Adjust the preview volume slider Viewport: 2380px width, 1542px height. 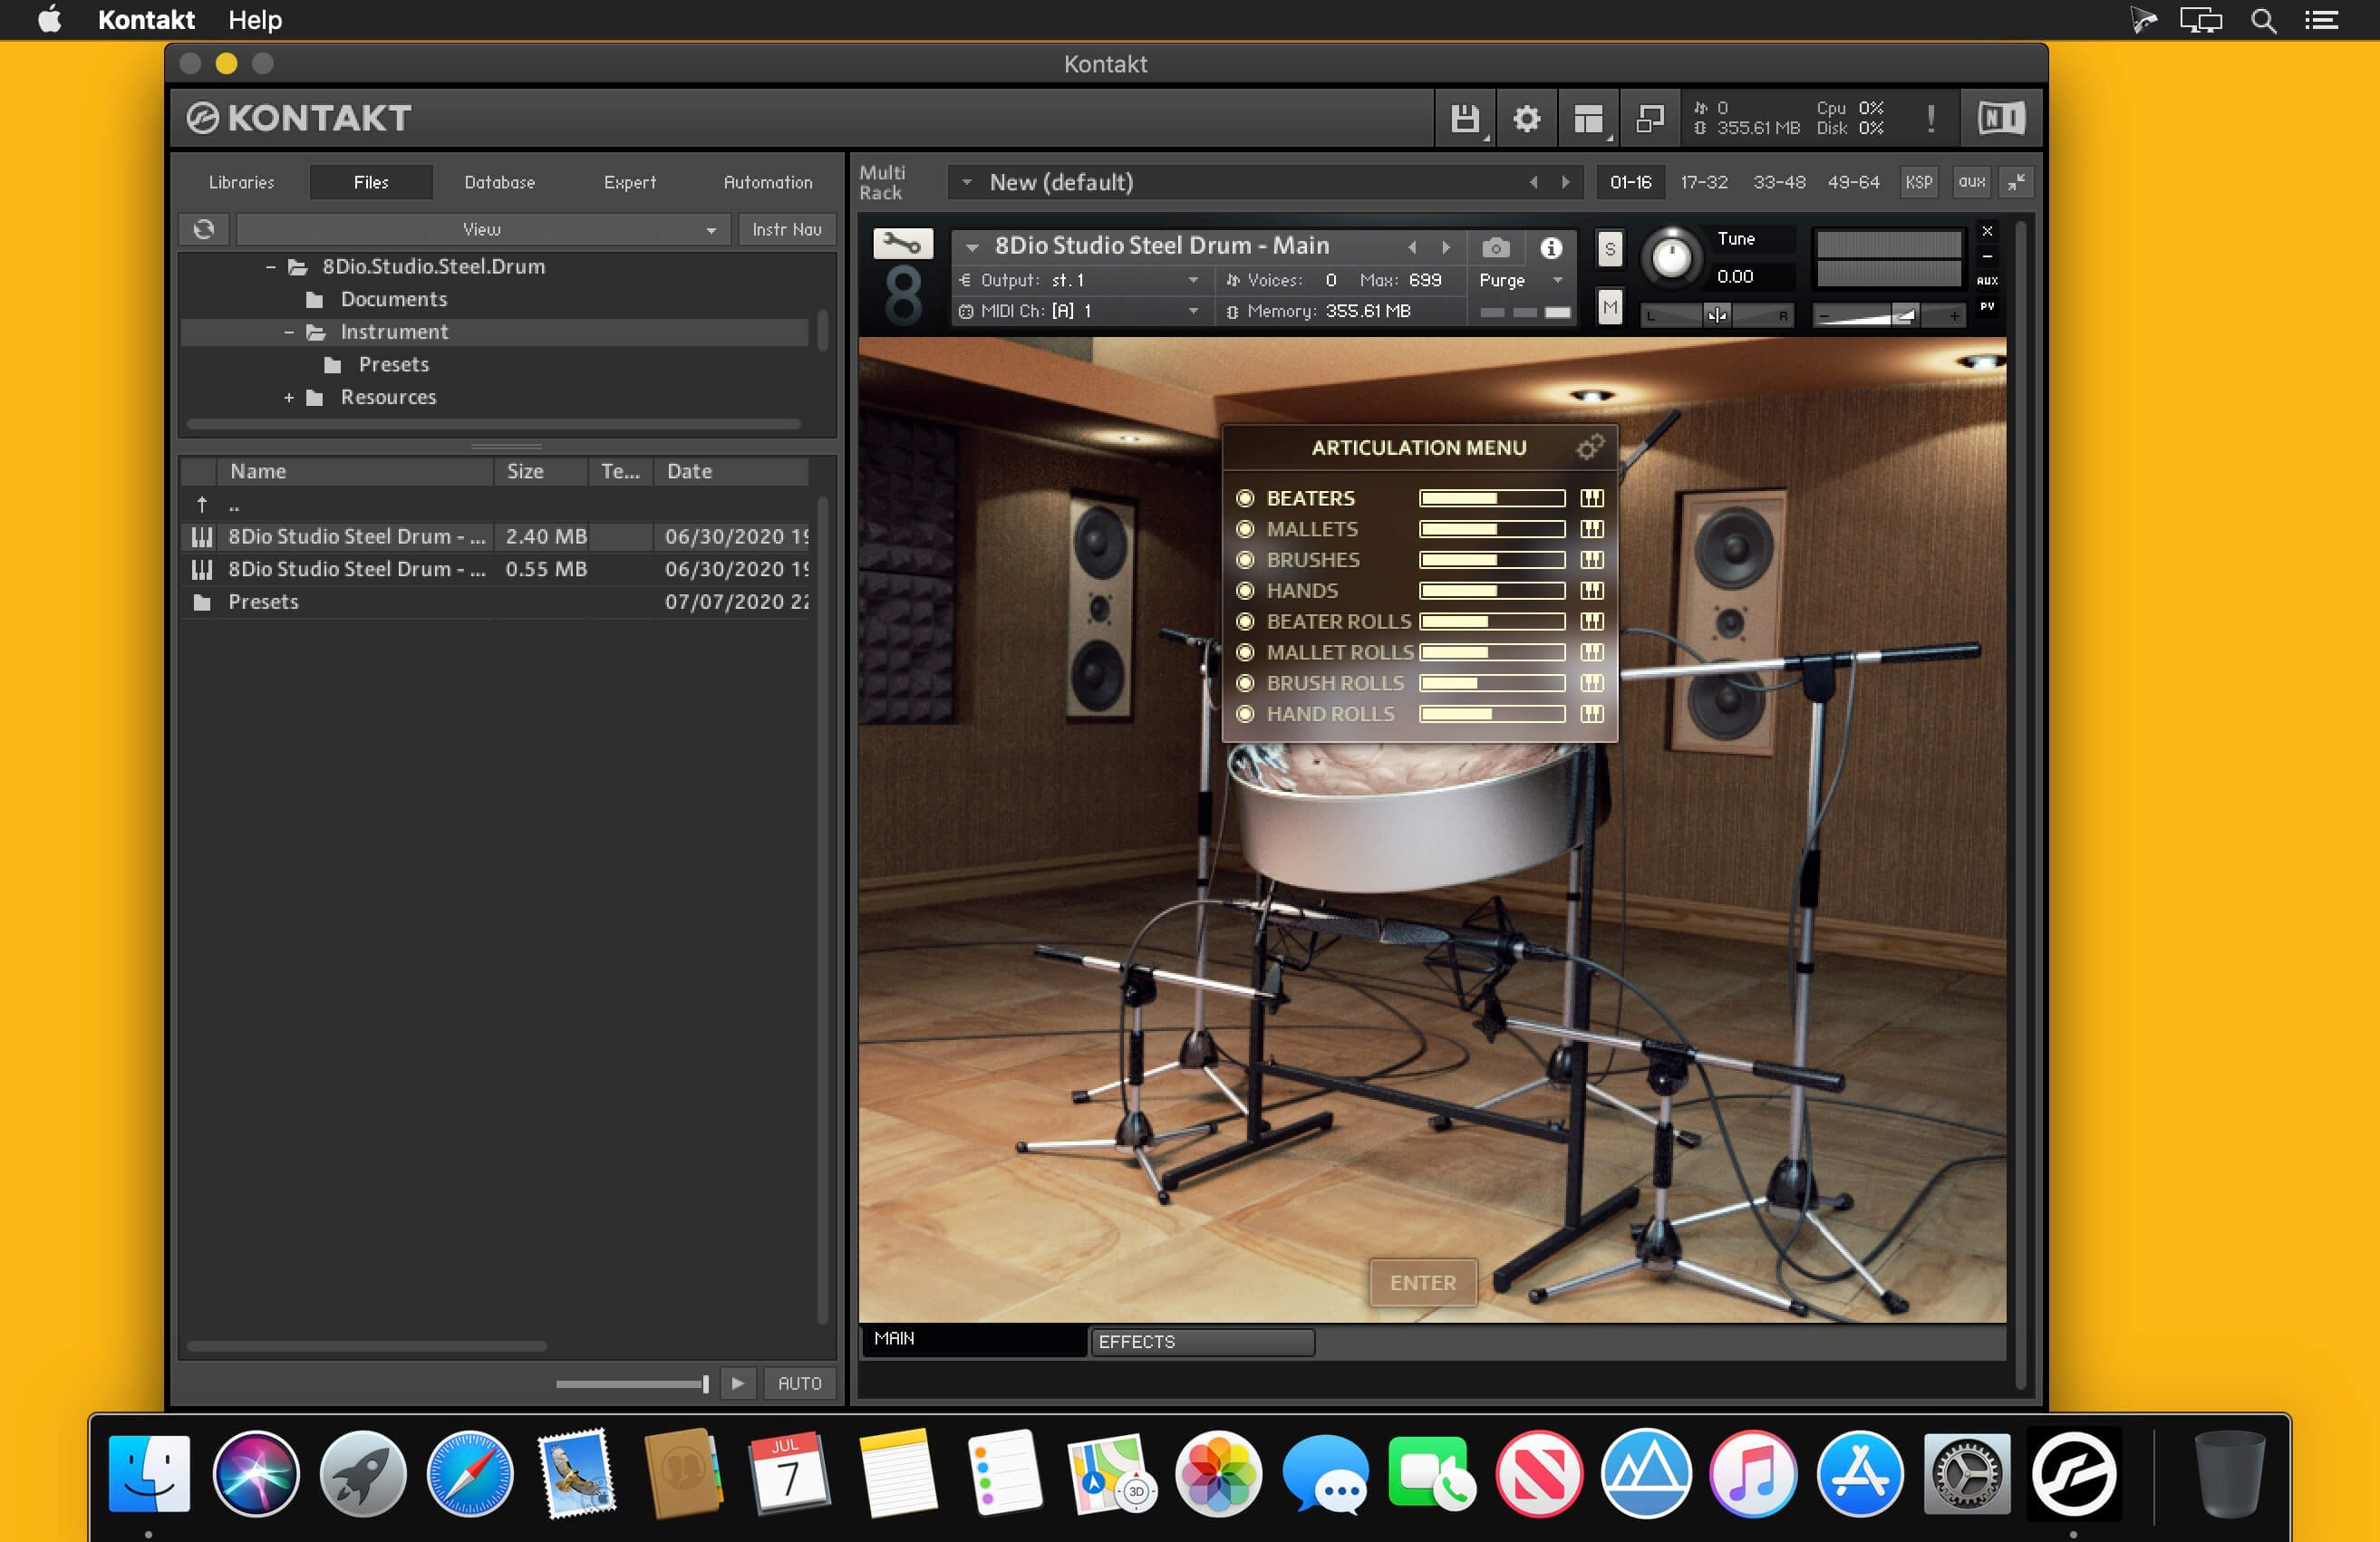click(632, 1384)
